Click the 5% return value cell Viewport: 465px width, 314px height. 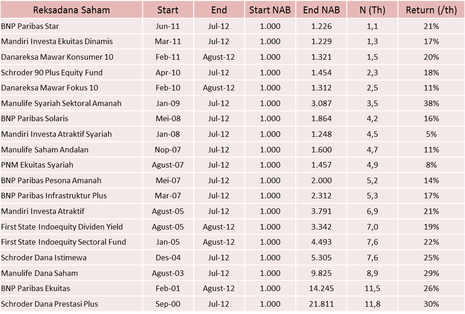point(431,134)
